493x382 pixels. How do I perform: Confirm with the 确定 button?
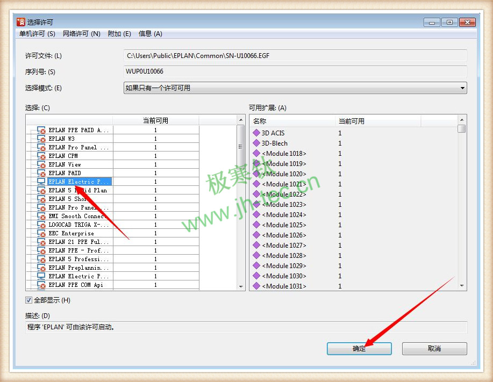pyautogui.click(x=359, y=348)
